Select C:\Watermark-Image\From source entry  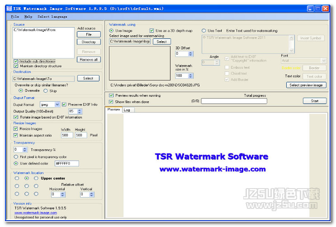(x=34, y=30)
